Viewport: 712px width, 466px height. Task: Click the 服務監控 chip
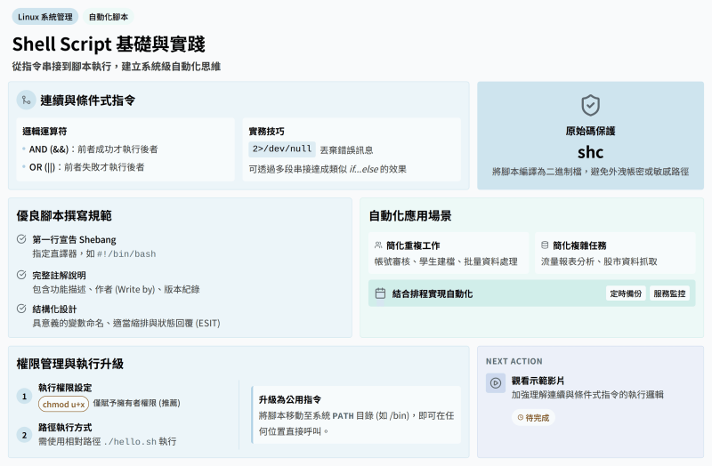pyautogui.click(x=669, y=293)
